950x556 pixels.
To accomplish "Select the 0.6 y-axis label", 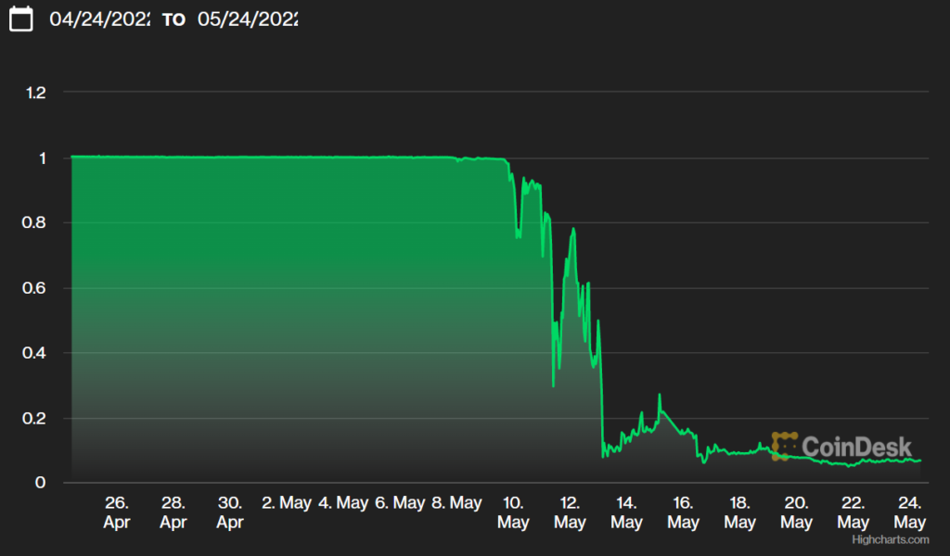I will 35,288.
